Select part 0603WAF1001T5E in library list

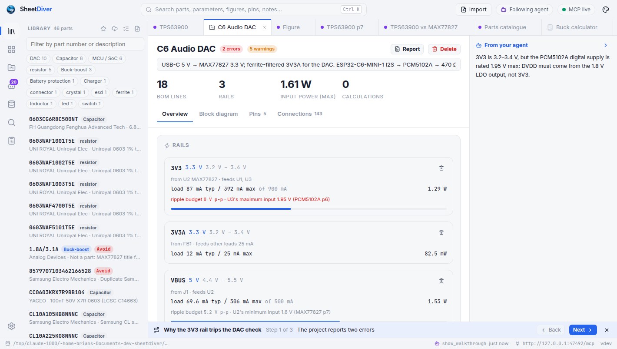coord(85,144)
